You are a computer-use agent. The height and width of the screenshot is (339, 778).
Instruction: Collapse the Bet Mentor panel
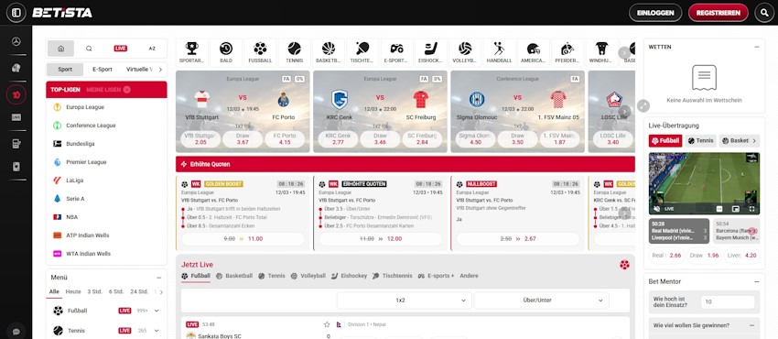[x=756, y=281]
